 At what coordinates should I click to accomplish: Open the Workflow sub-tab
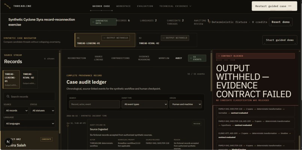[164, 58]
